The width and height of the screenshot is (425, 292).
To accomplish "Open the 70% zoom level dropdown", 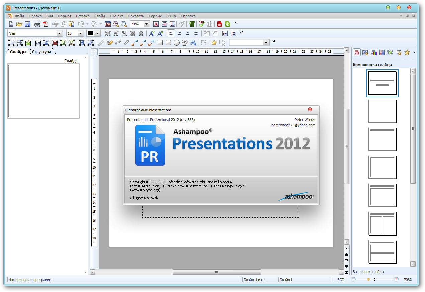I will (x=146, y=24).
